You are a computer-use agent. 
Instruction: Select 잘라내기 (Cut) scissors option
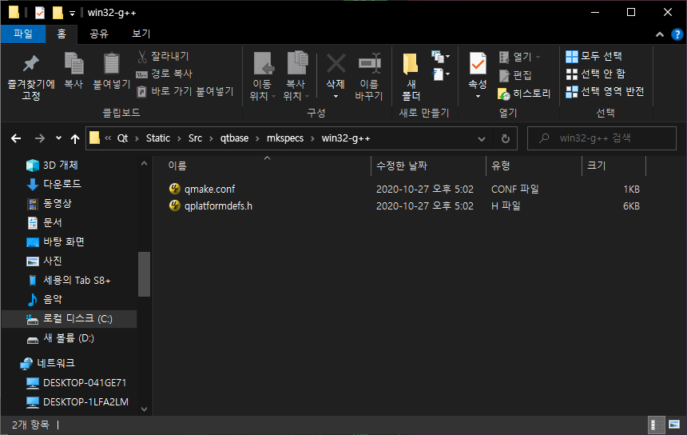coord(164,56)
